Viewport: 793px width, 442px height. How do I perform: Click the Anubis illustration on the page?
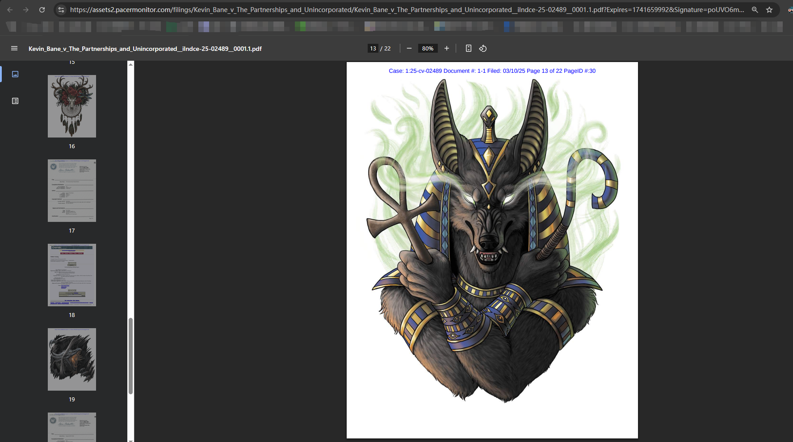[492, 241]
